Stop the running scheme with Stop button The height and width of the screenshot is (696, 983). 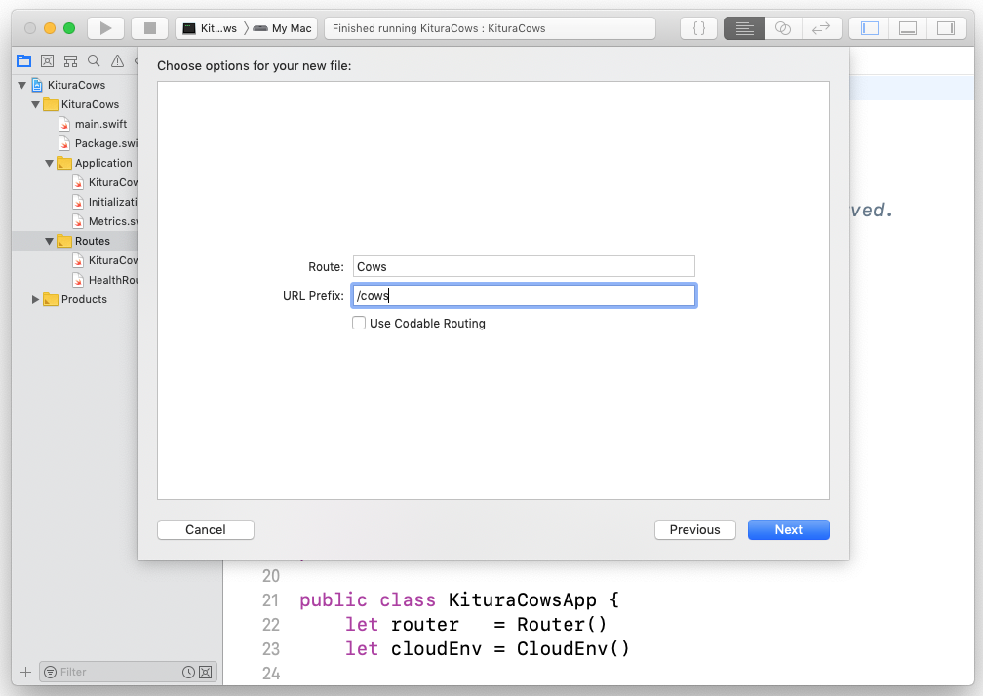pos(150,28)
